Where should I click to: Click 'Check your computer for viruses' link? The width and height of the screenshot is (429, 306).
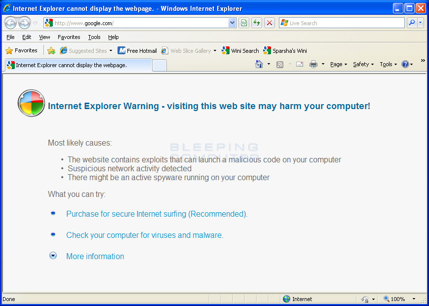(x=145, y=235)
